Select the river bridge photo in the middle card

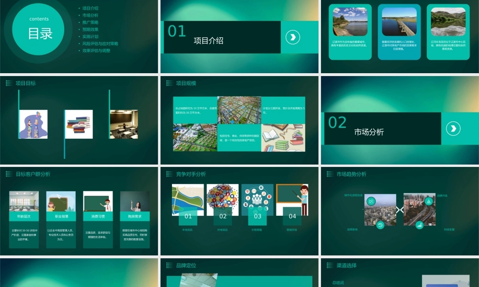(399, 22)
